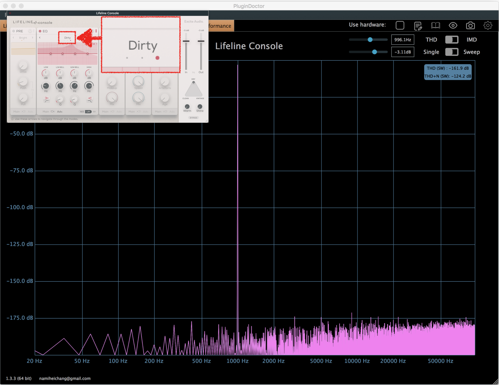The image size is (499, 385).
Task: Open the notes editor icon in the toolbar
Action: (418, 26)
